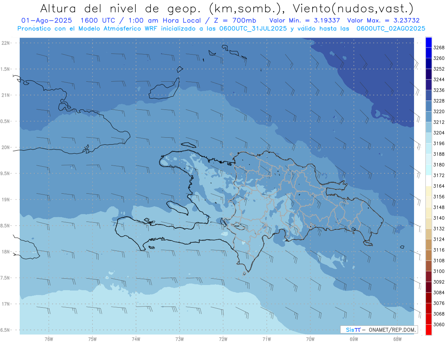Viewport: 446px width, 344px height.
Task: Click the "75W" longitude label
Action: coord(93,339)
